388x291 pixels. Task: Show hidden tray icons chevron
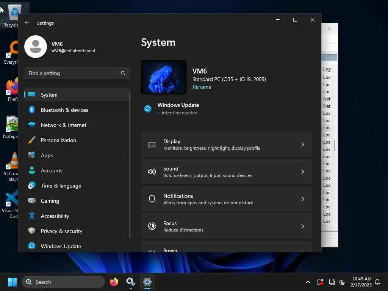(x=308, y=282)
